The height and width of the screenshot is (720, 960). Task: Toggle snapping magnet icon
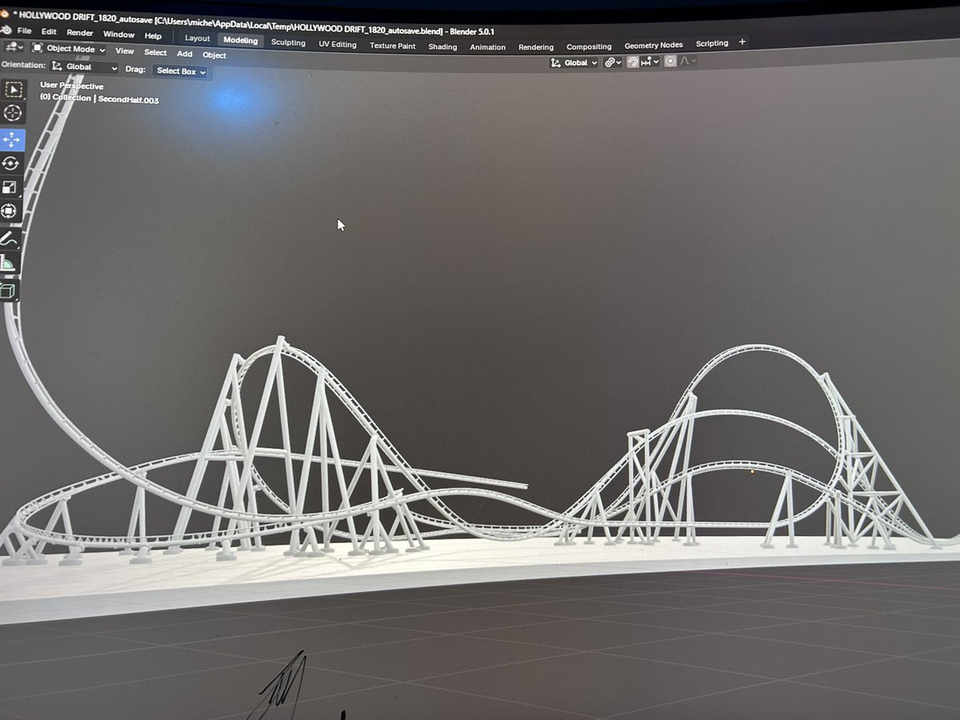coord(633,62)
